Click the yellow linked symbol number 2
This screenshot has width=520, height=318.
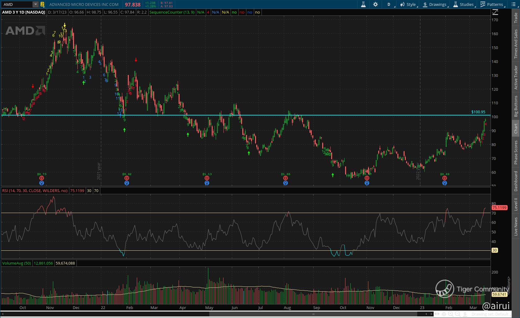[42, 4]
